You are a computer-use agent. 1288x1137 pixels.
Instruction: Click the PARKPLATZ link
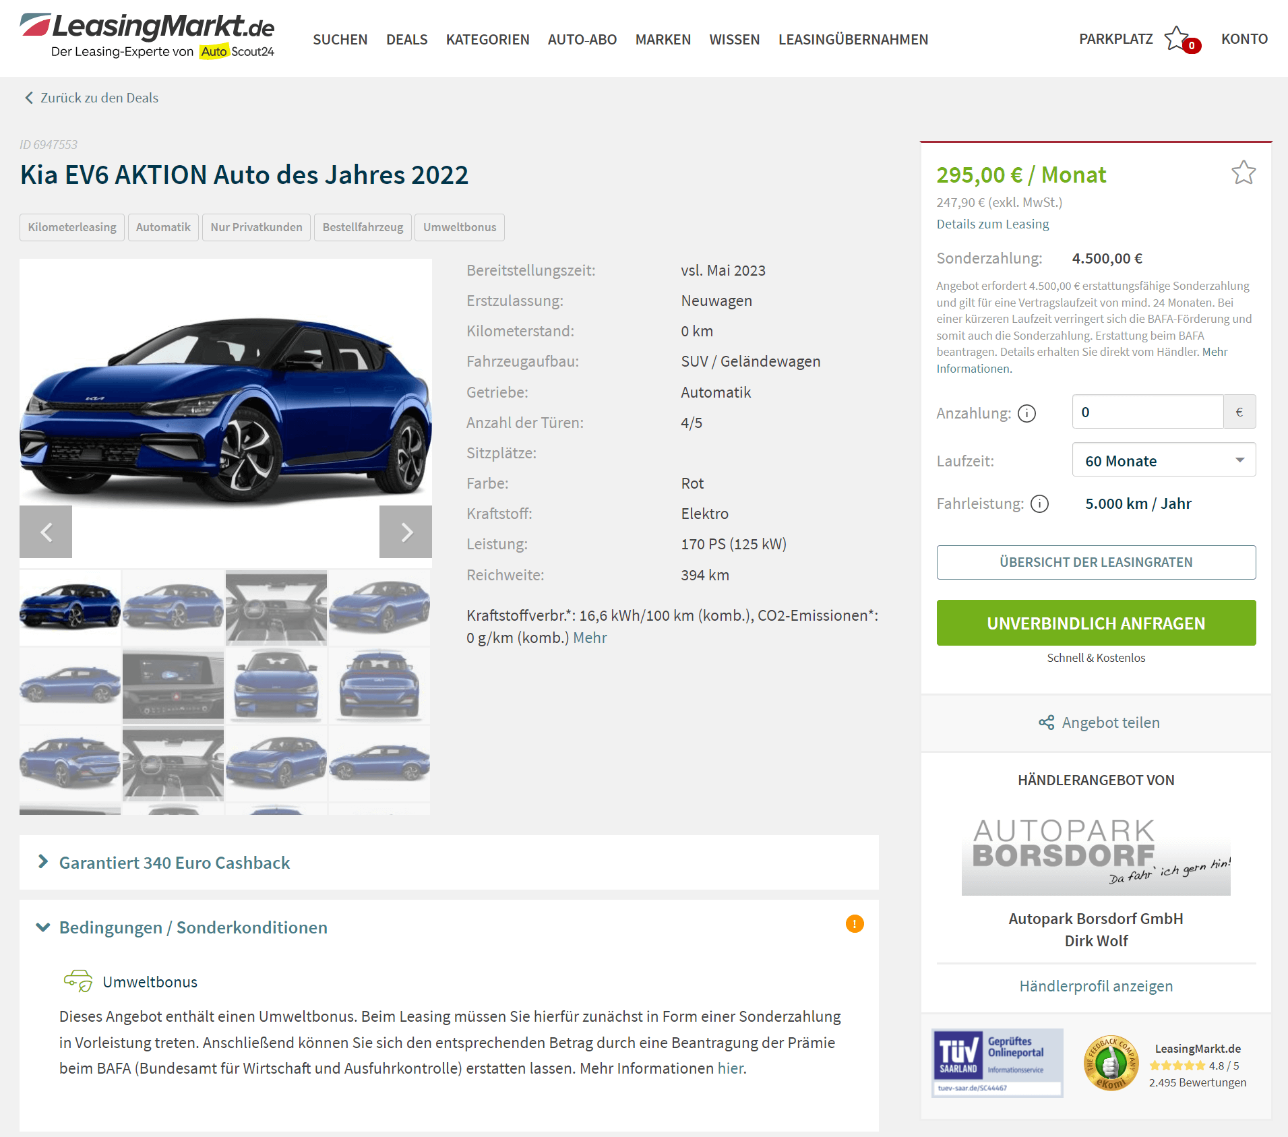1116,39
